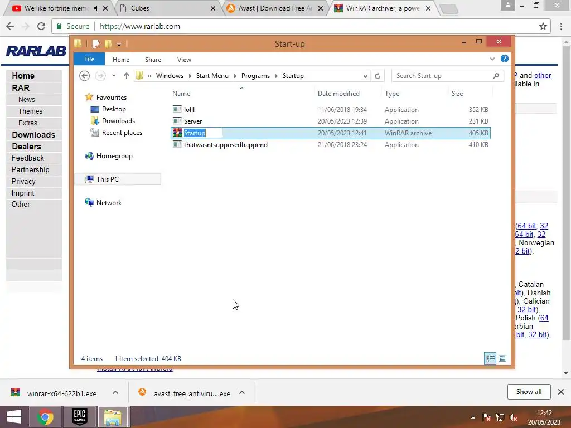Select This PC in navigation pane

tap(117, 179)
